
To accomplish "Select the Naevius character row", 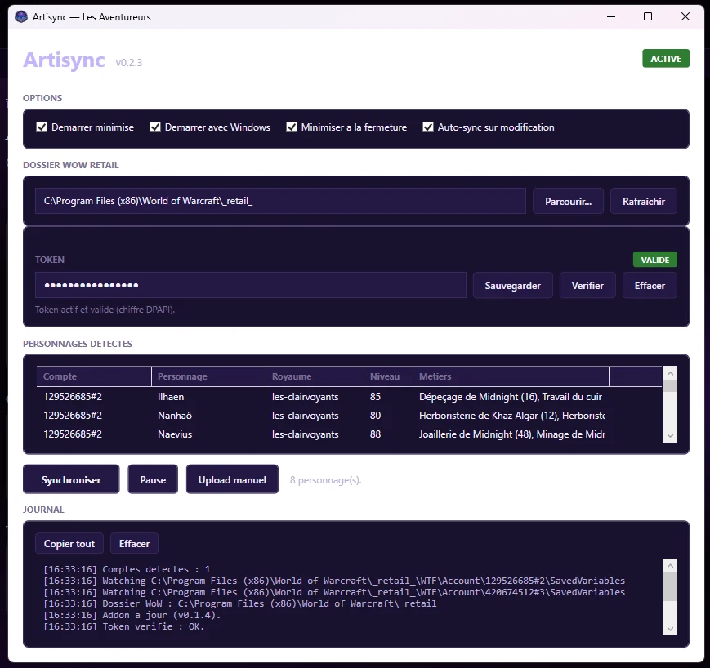I will pos(349,434).
